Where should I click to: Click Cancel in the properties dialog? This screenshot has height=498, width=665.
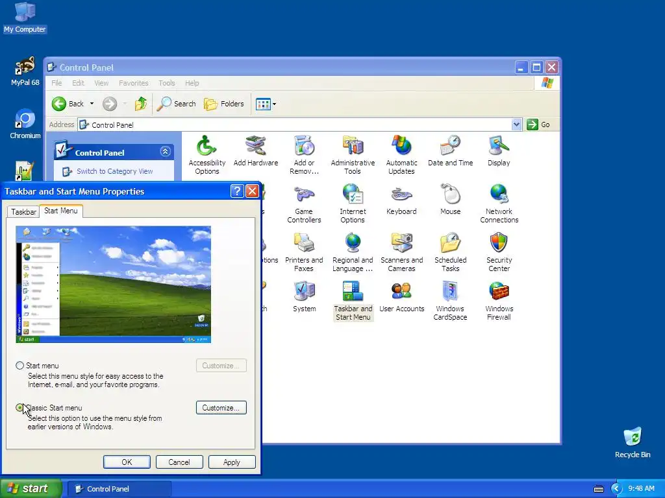pos(179,462)
